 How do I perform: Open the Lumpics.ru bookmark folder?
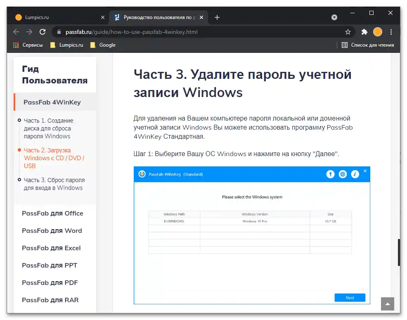click(67, 45)
